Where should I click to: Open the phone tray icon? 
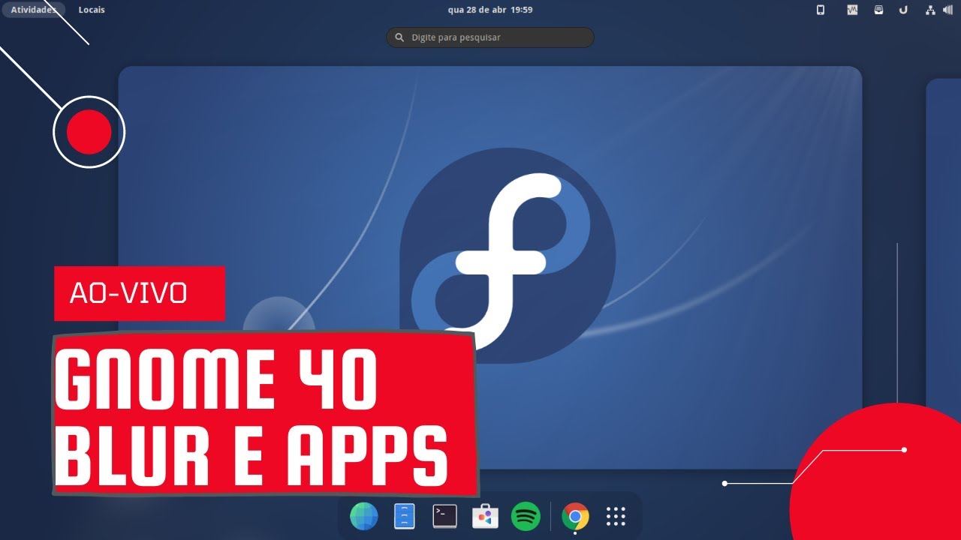821,10
